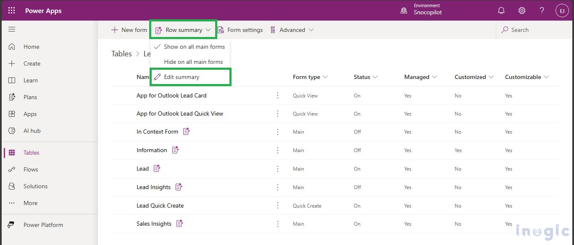Viewport: 574px width, 245px height.
Task: Open the app launcher waffle icon
Action: pyautogui.click(x=12, y=11)
